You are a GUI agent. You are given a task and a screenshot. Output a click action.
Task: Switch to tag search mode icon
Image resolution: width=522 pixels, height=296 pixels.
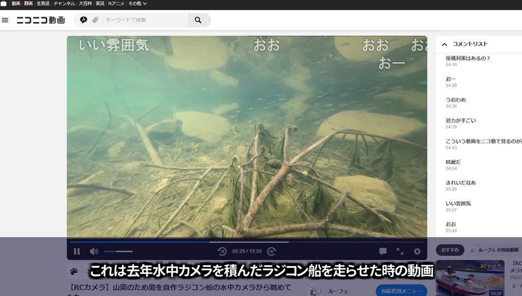95,20
